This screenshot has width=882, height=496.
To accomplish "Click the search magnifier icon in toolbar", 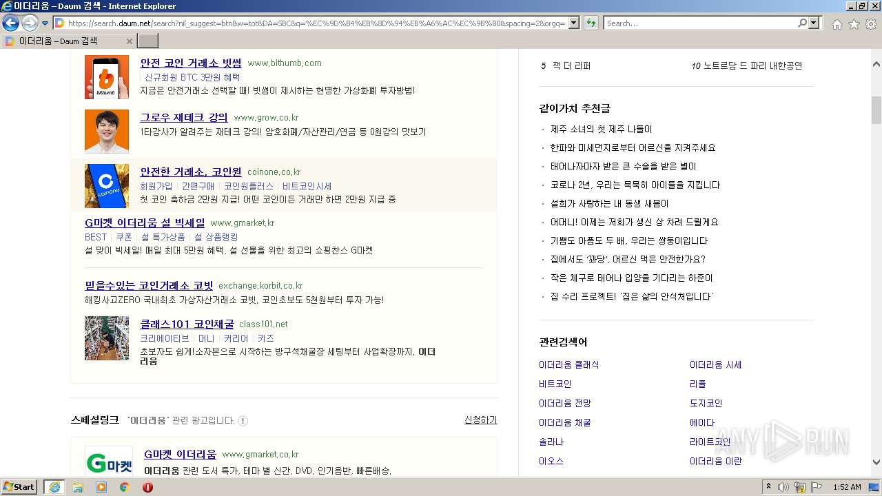I will coord(802,23).
